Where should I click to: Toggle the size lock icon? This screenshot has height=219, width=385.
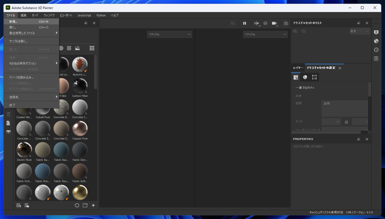point(346,121)
